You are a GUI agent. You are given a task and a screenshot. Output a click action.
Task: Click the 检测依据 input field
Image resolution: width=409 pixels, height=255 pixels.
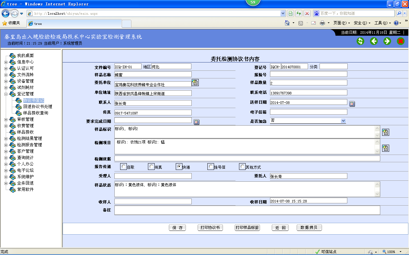[x=247, y=158]
